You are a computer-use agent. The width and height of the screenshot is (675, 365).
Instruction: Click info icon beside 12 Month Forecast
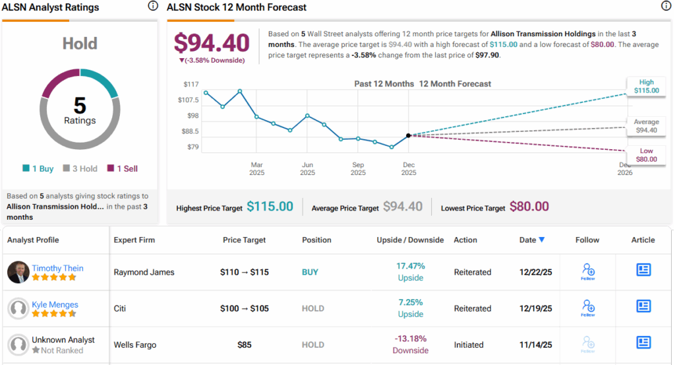point(666,7)
